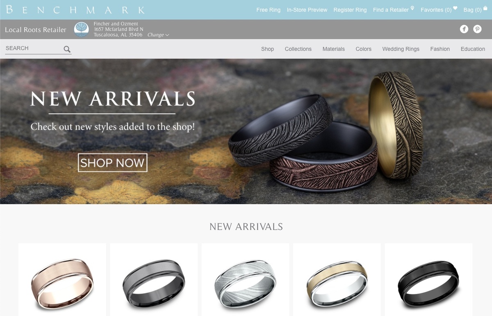Expand the Change retailer dropdown

(x=158, y=35)
